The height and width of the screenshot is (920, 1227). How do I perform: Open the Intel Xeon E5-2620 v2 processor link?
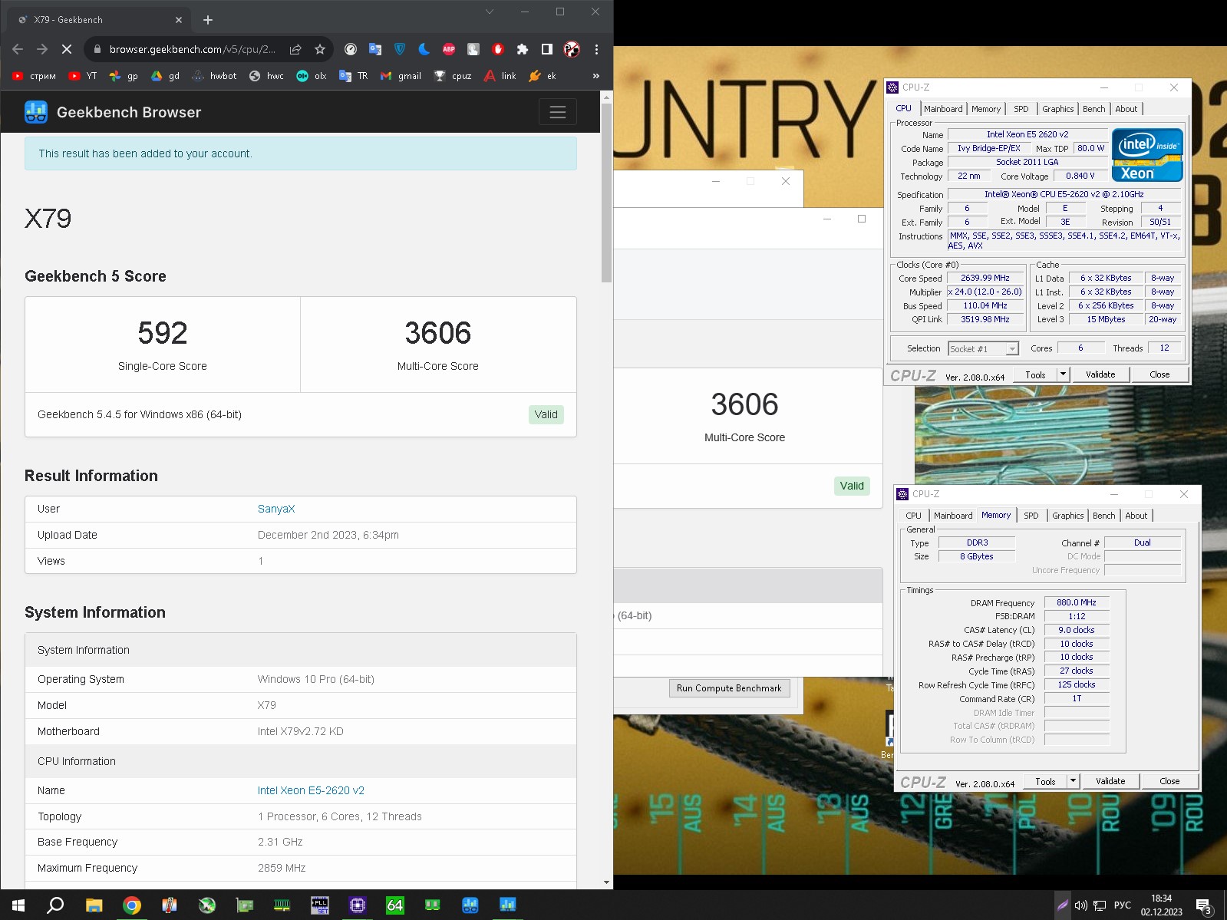tap(311, 790)
